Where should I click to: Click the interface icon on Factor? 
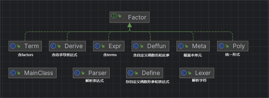(x=114, y=16)
